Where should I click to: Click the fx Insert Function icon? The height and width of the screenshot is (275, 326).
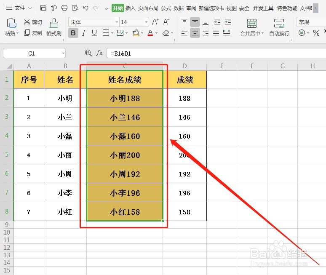(x=99, y=53)
